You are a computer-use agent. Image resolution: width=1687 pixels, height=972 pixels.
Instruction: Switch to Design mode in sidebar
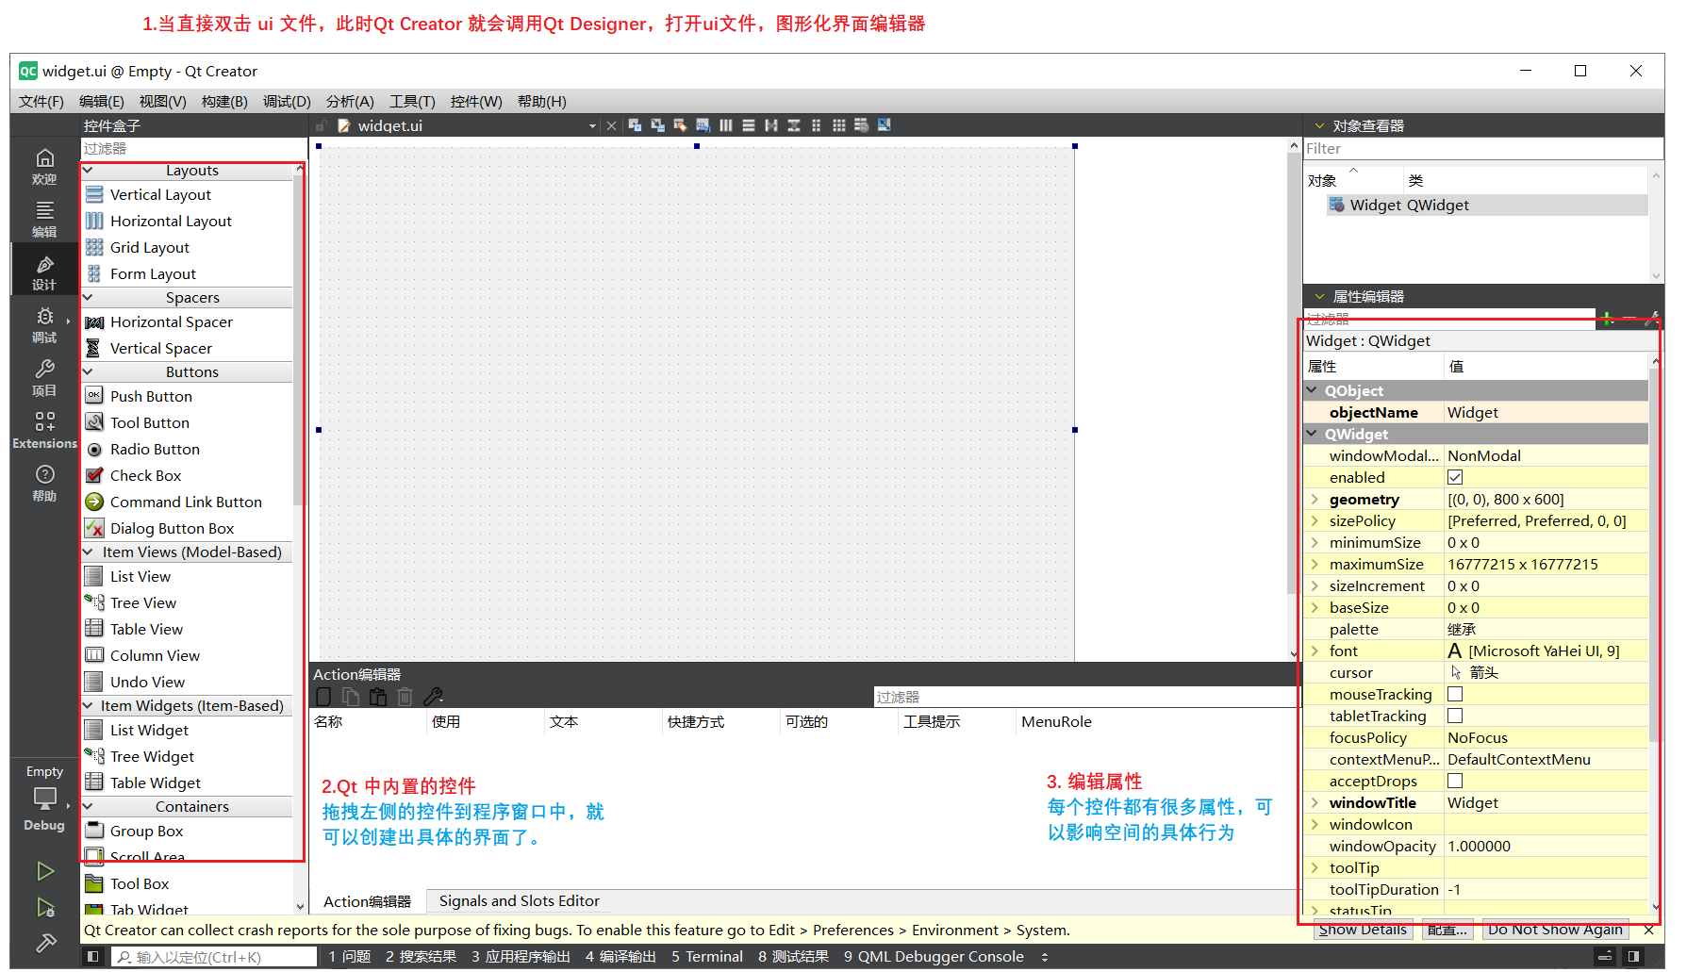[x=44, y=272]
